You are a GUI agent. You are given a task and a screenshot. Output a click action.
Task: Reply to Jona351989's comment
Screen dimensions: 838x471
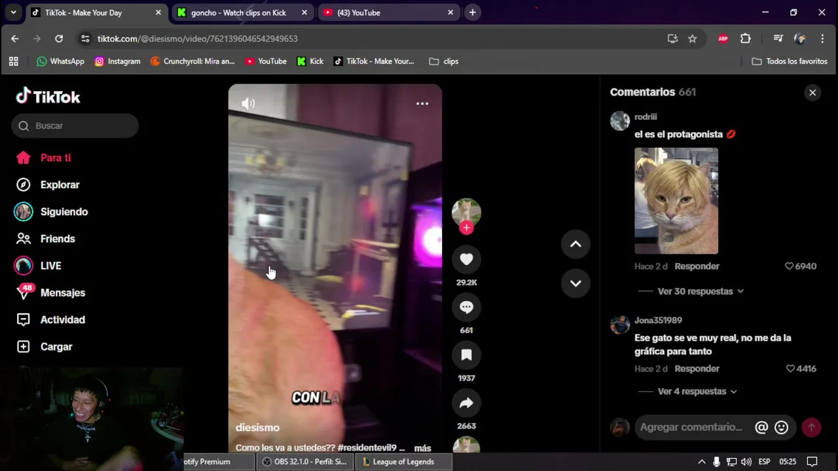pyautogui.click(x=697, y=369)
